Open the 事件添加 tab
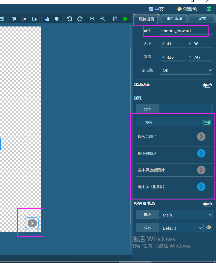Image resolution: width=216 pixels, height=263 pixels. coord(174,19)
